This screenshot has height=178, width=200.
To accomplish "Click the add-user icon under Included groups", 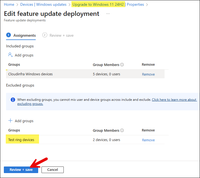I will pos(10,55).
